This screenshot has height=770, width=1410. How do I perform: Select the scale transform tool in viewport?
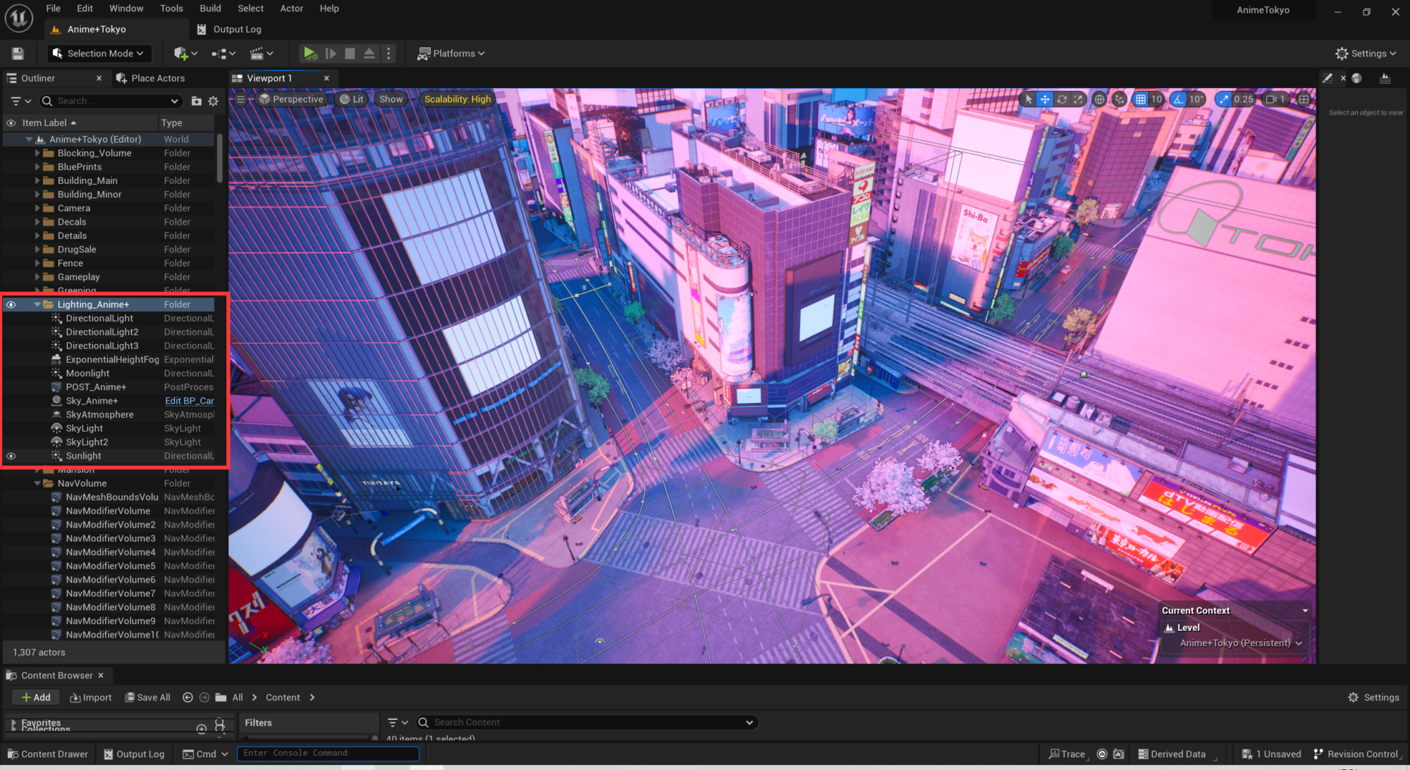point(1079,99)
